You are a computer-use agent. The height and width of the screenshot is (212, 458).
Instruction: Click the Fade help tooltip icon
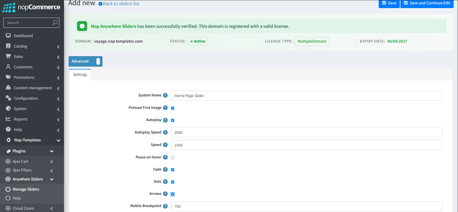[165, 169]
